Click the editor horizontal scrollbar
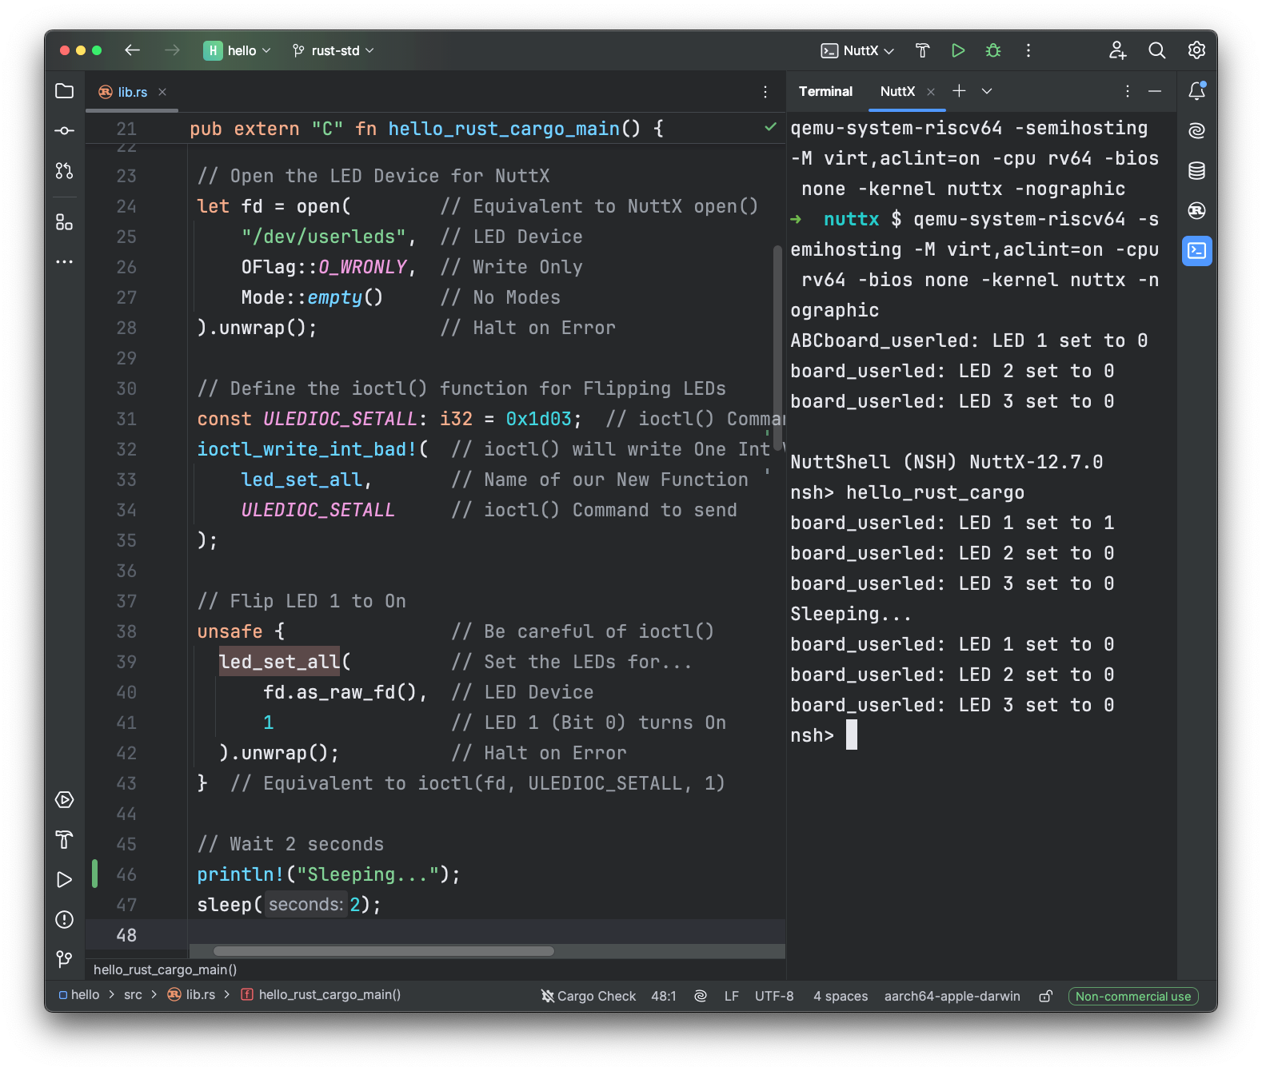This screenshot has width=1262, height=1071. [x=384, y=951]
